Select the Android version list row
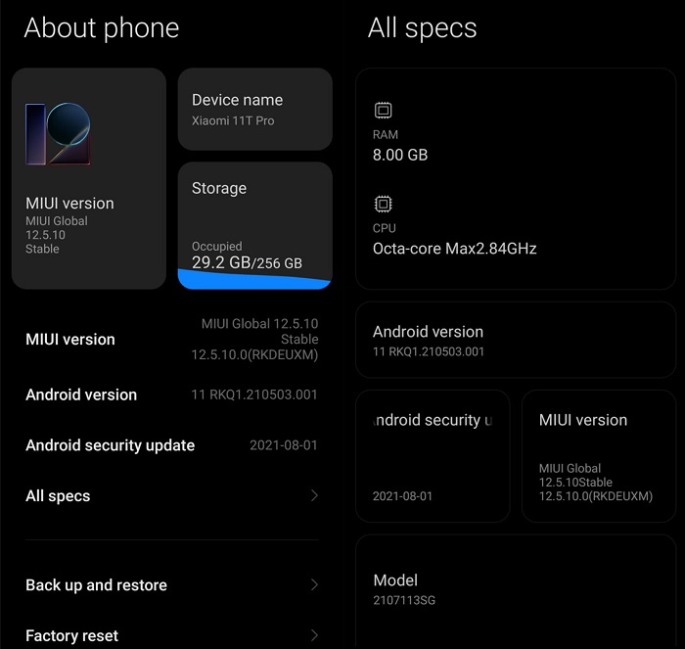The image size is (685, 649). [171, 394]
